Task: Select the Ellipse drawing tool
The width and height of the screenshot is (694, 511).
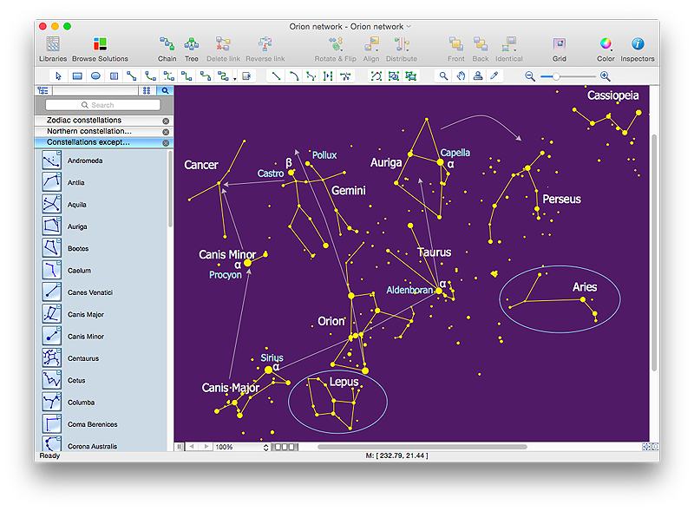Action: [95, 75]
